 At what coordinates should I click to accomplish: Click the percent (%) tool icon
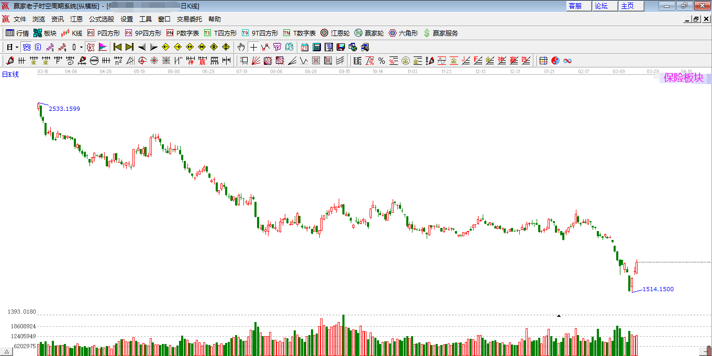pyautogui.click(x=381, y=61)
